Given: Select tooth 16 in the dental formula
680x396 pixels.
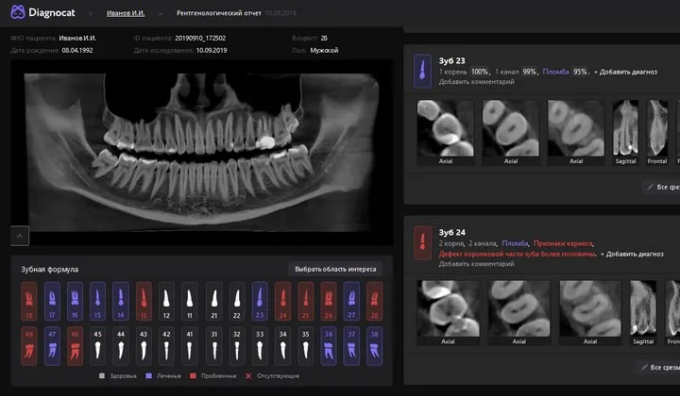Looking at the screenshot, I should [75, 301].
